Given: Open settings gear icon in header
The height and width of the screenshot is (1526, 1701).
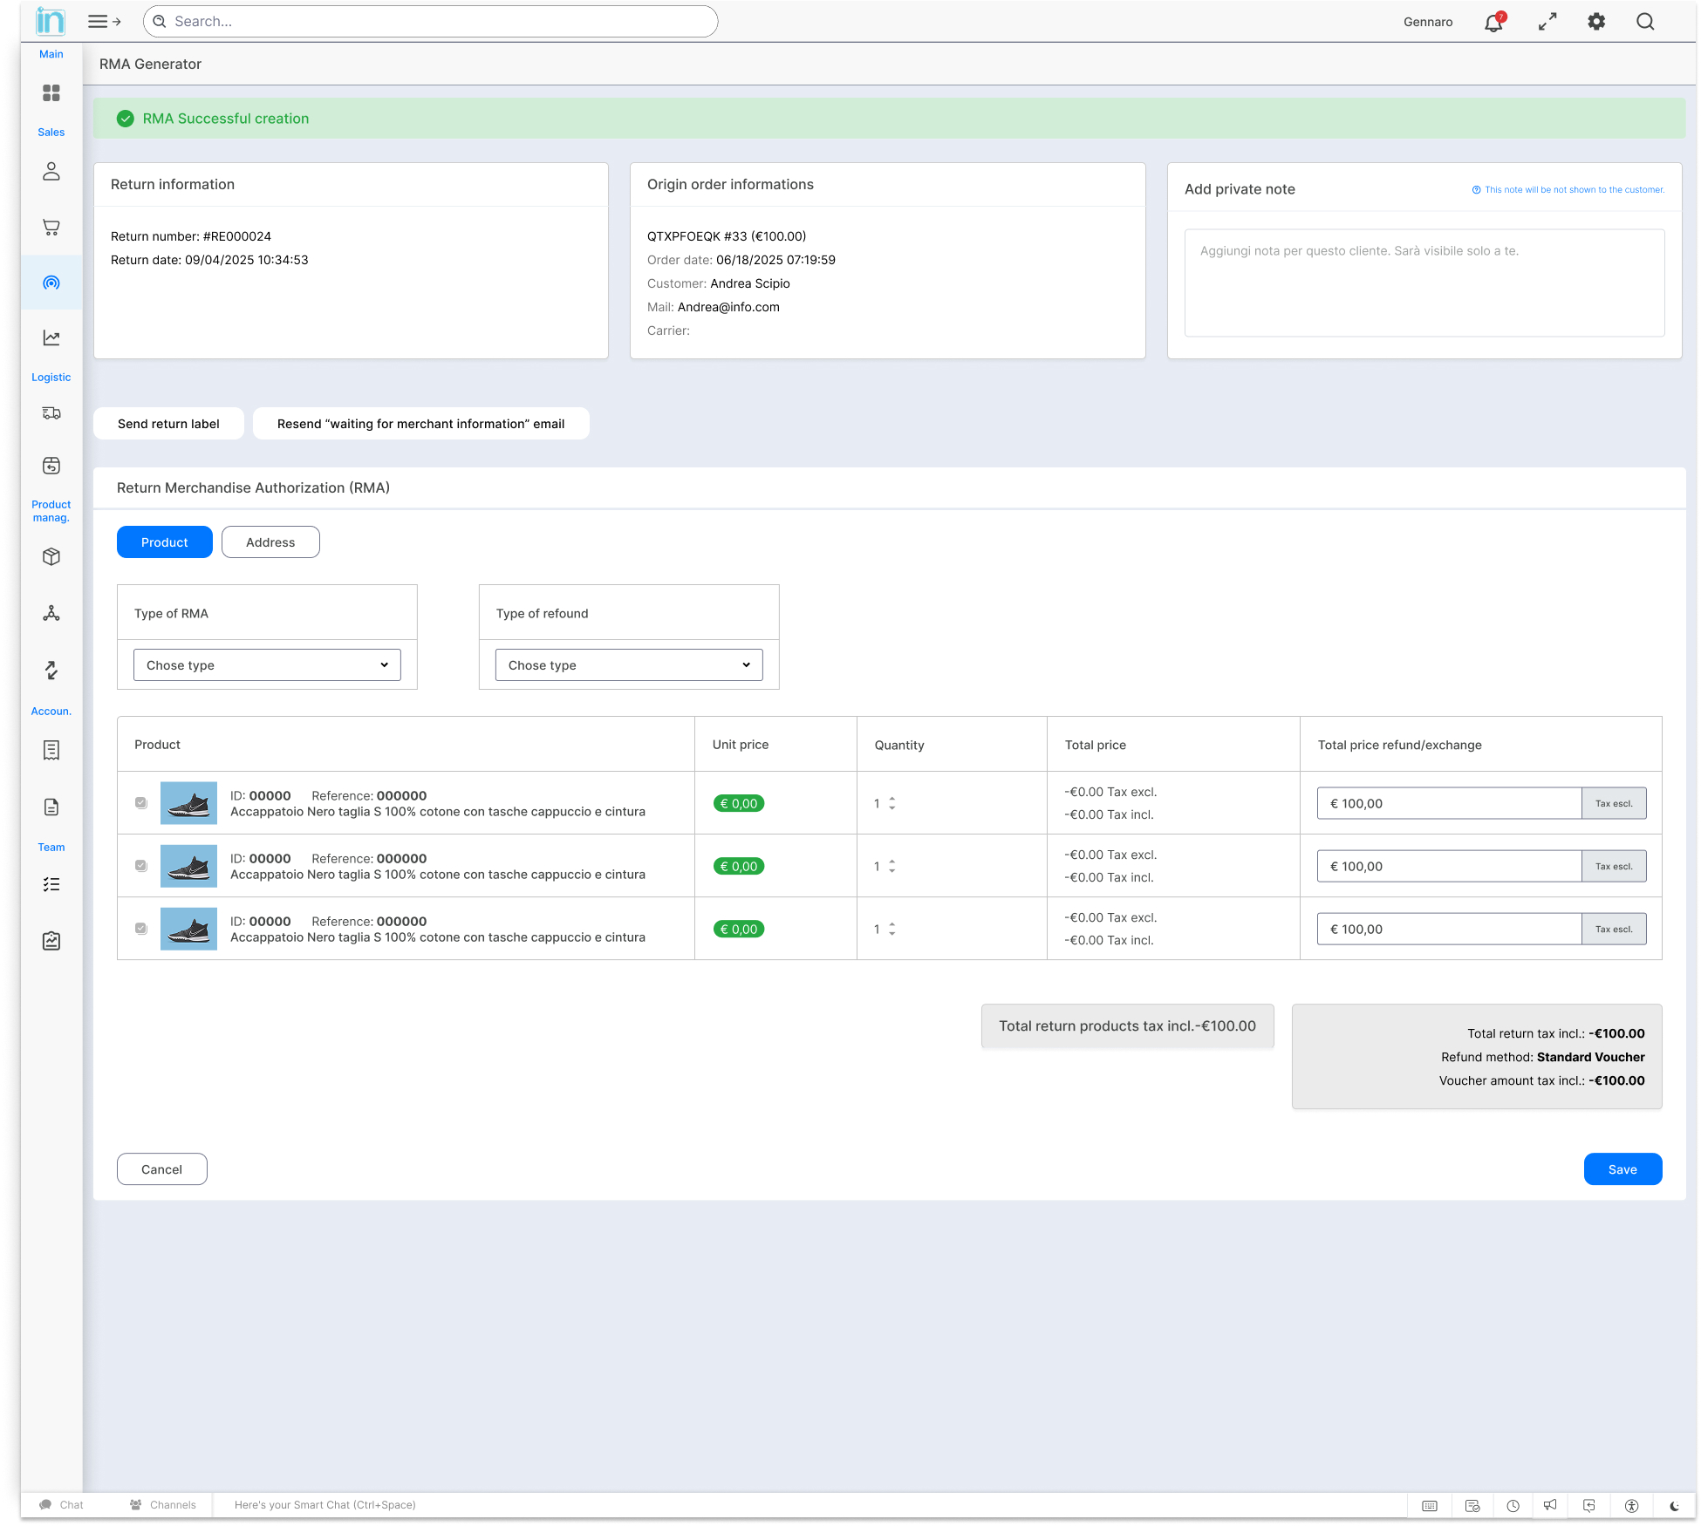Looking at the screenshot, I should 1596,22.
